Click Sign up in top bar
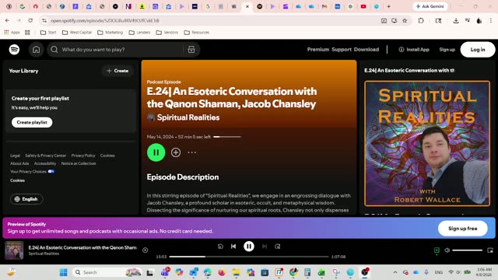Screen dimensions: 498x280 (447, 50)
